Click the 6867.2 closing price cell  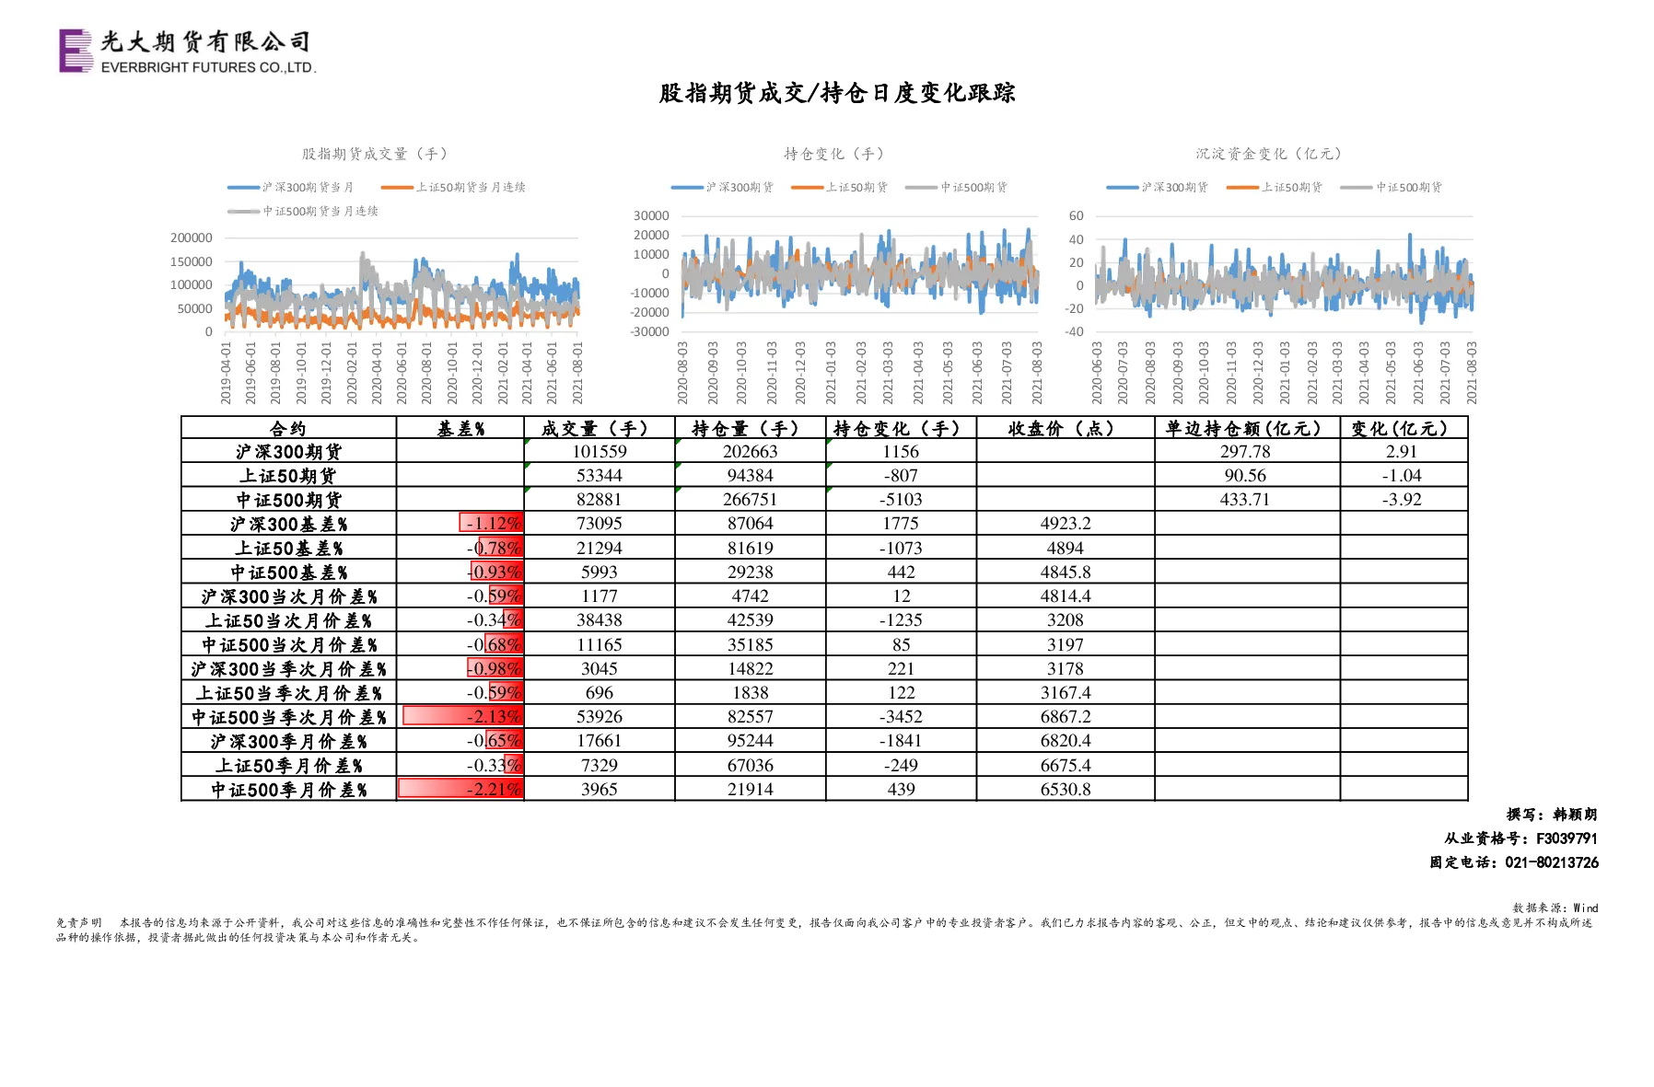pyautogui.click(x=1066, y=716)
